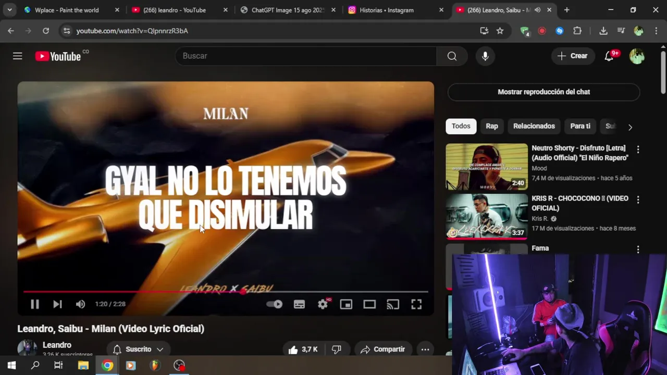This screenshot has width=667, height=375.
Task: Click the YouTube URL in the address bar
Action: (132, 31)
